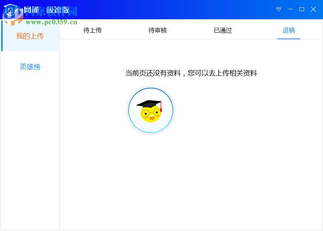323x231 pixels.
Task: Click the graduate mascot icon
Action: coord(151,110)
